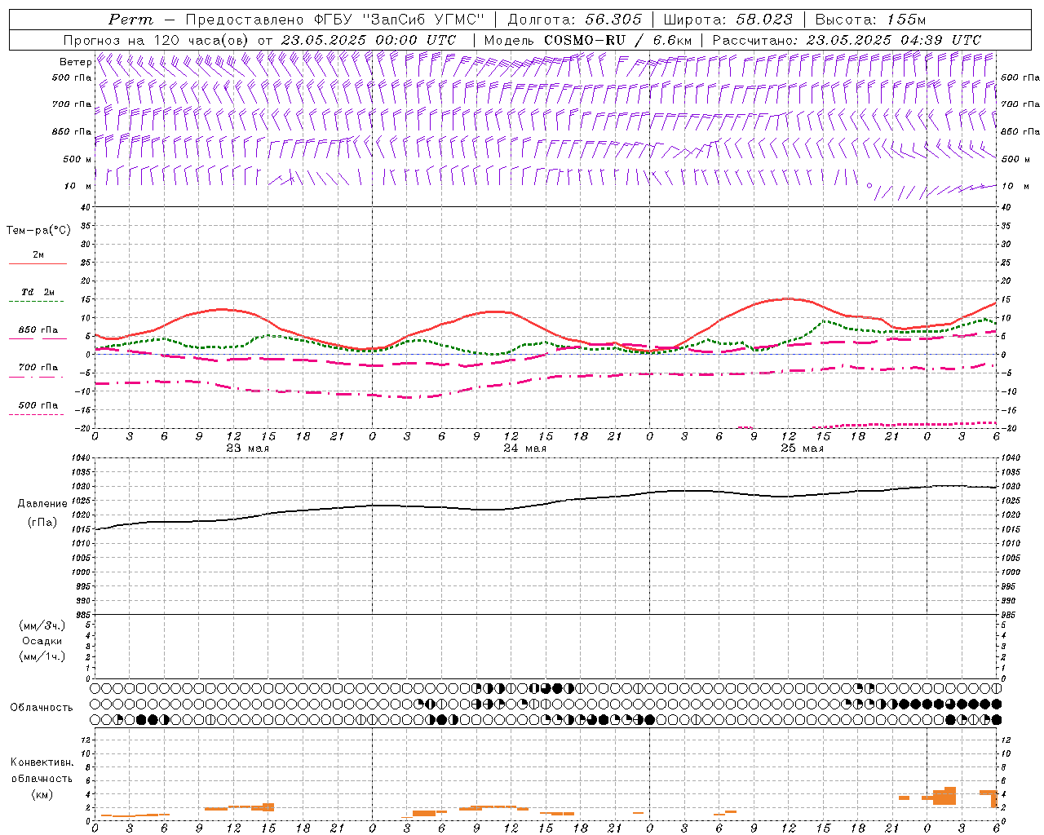Select the elevation text "Высота: 155м"
Screen dimensions: 1044x835
870,20
